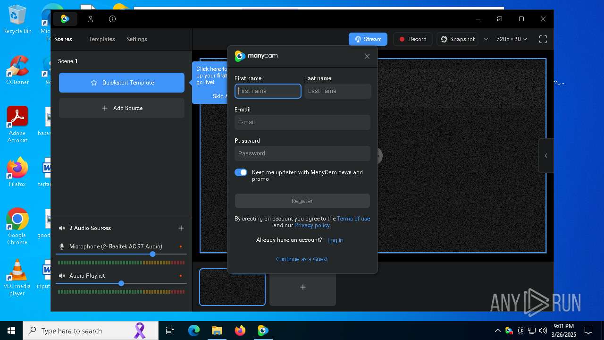Click the Last name input field
Image resolution: width=604 pixels, height=340 pixels.
pyautogui.click(x=337, y=91)
